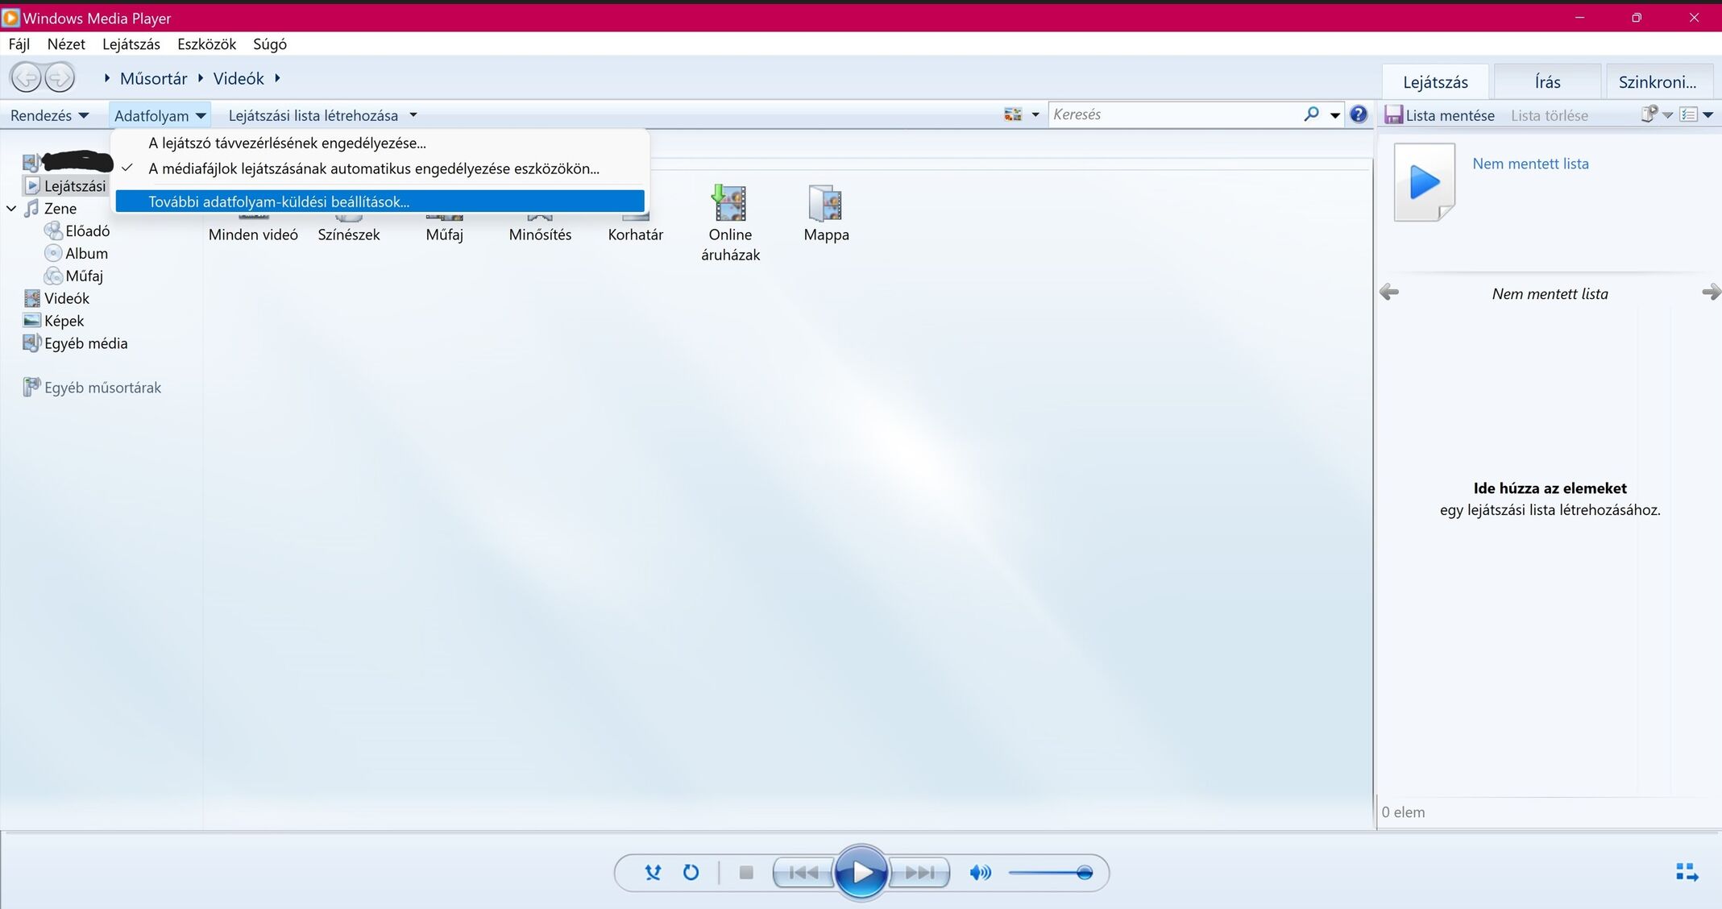The height and width of the screenshot is (909, 1722).
Task: Toggle repeat playback mode
Action: coord(691,873)
